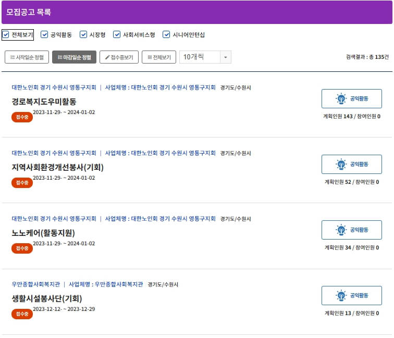Open the 경로복지도우미활동 posting
The image size is (394, 338).
[44, 102]
